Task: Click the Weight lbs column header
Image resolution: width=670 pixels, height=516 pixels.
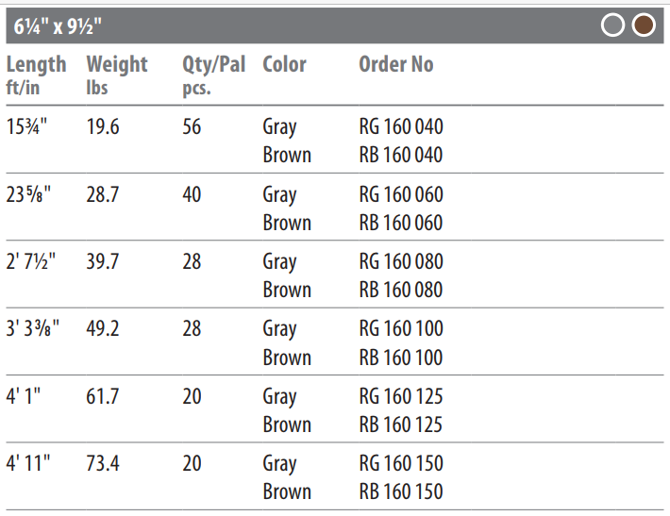Action: [117, 75]
